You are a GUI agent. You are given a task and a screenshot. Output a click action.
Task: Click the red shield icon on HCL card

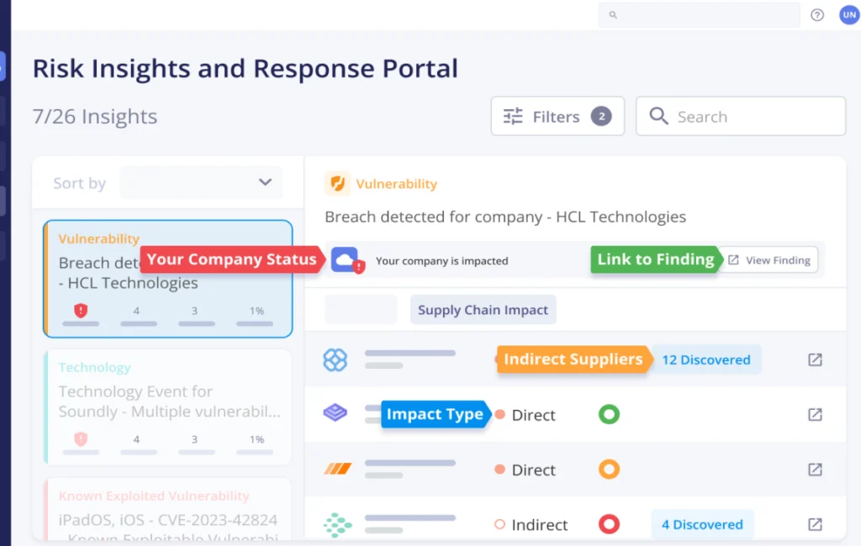tap(81, 311)
